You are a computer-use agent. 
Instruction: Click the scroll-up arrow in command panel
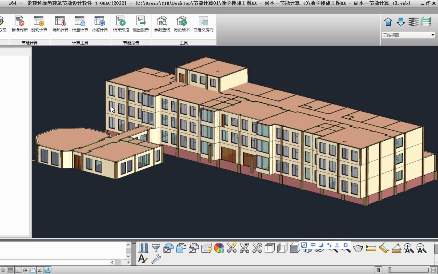point(128,245)
